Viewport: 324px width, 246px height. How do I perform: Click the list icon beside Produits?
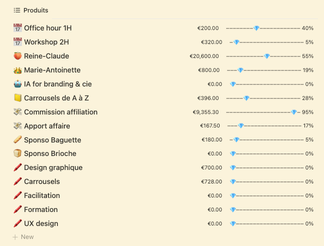[x=17, y=10]
